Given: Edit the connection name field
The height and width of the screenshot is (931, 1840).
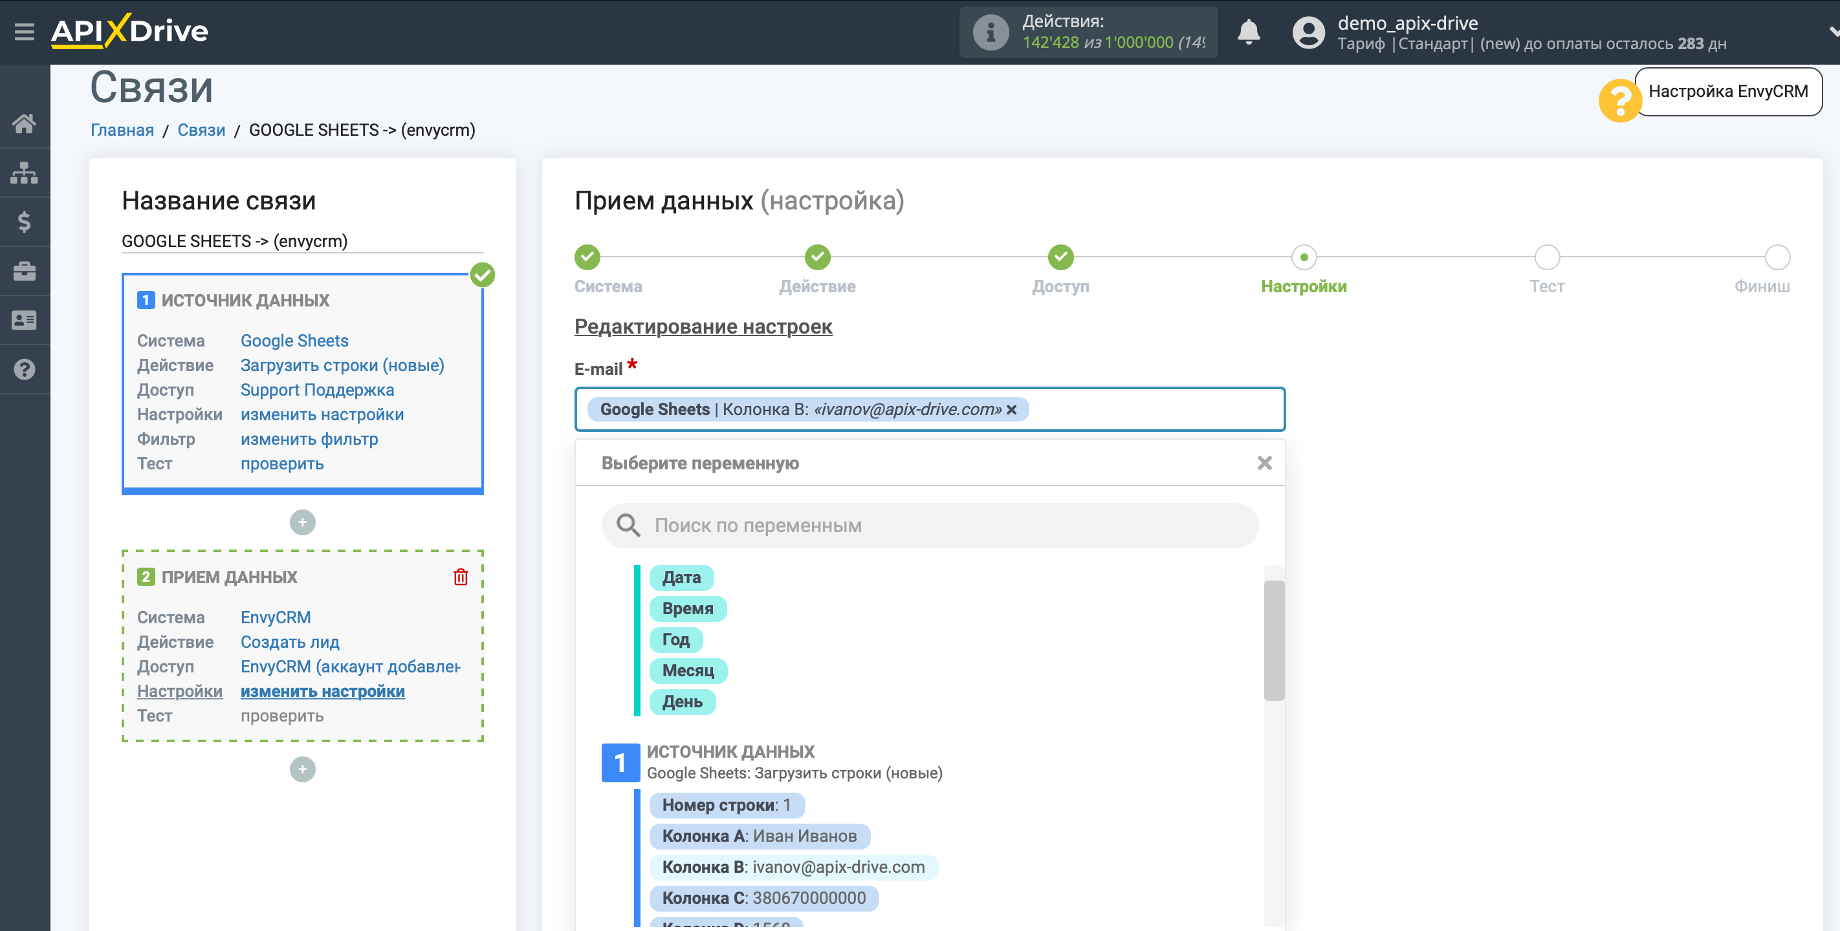Looking at the screenshot, I should [x=302, y=241].
